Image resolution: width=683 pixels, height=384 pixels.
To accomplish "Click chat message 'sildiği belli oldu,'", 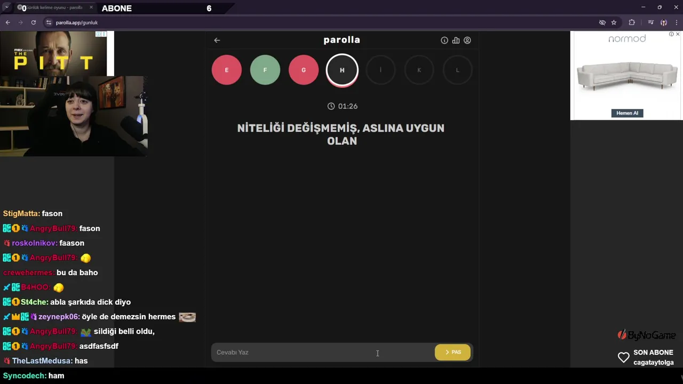I will [x=124, y=331].
